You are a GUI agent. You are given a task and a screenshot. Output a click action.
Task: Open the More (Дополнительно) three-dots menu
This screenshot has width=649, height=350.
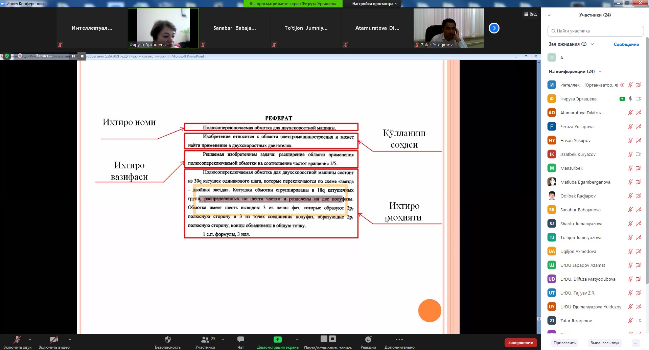[399, 340]
